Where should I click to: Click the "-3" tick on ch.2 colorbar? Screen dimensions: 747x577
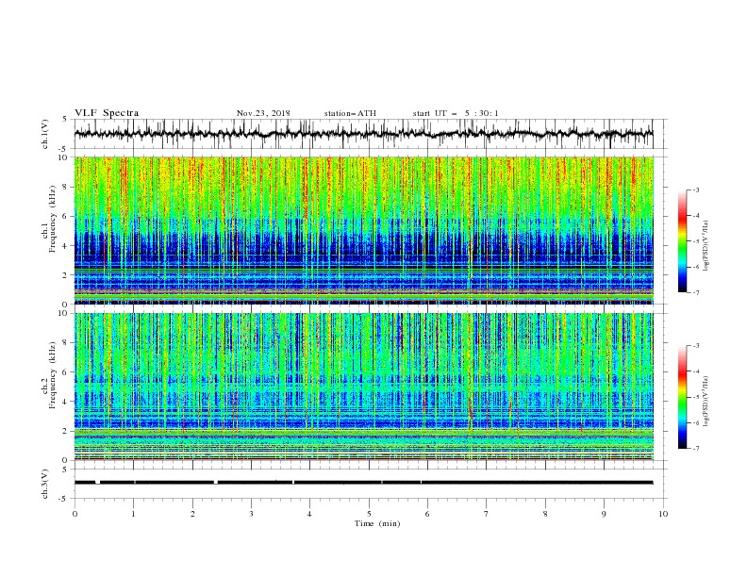[x=695, y=346]
